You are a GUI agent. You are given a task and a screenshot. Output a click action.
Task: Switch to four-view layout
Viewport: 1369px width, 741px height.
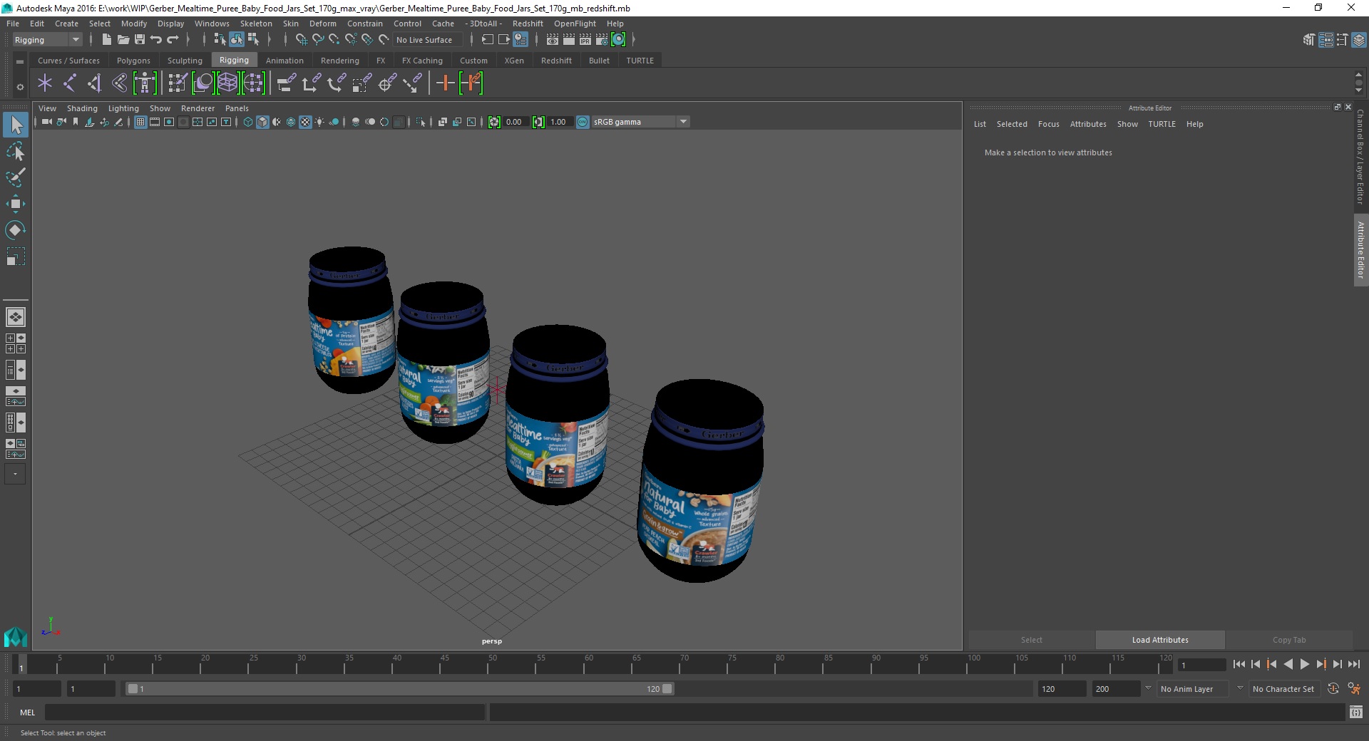(x=15, y=343)
